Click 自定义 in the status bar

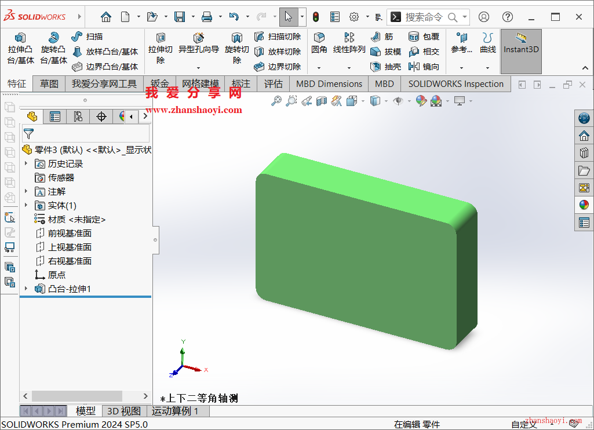[x=524, y=424]
